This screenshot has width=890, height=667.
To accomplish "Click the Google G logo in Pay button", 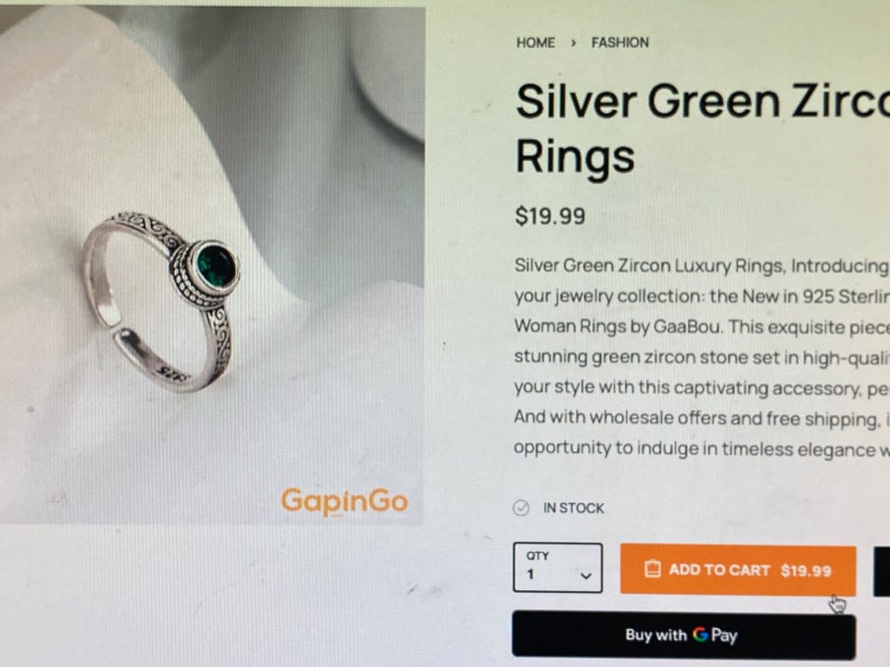I will [x=700, y=634].
